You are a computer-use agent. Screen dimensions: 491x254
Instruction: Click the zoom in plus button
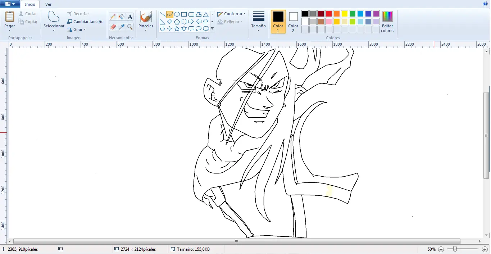pos(485,249)
